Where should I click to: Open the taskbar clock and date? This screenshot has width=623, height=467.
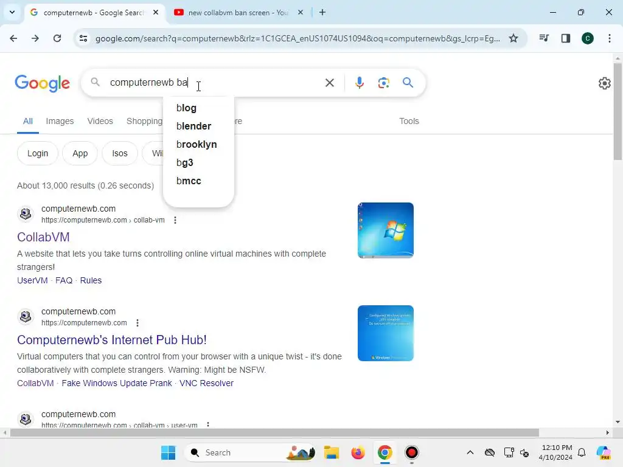click(x=555, y=452)
